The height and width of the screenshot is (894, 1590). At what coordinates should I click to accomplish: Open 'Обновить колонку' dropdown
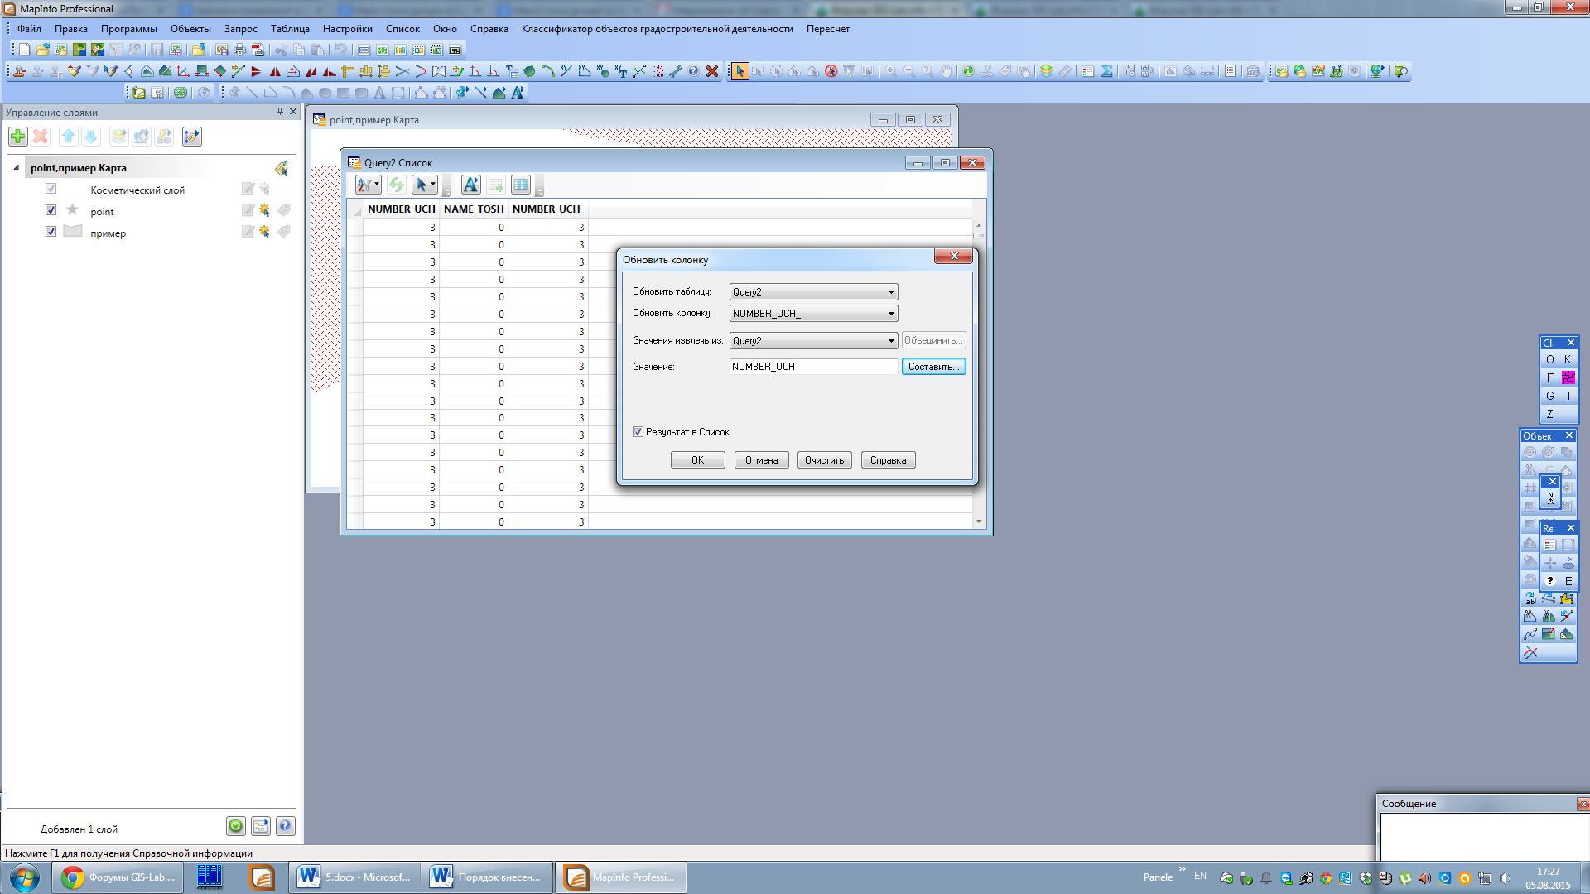[x=891, y=314]
